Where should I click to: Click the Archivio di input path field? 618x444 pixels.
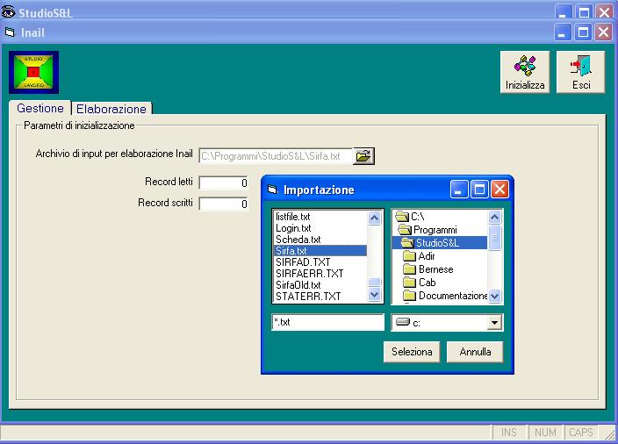275,156
